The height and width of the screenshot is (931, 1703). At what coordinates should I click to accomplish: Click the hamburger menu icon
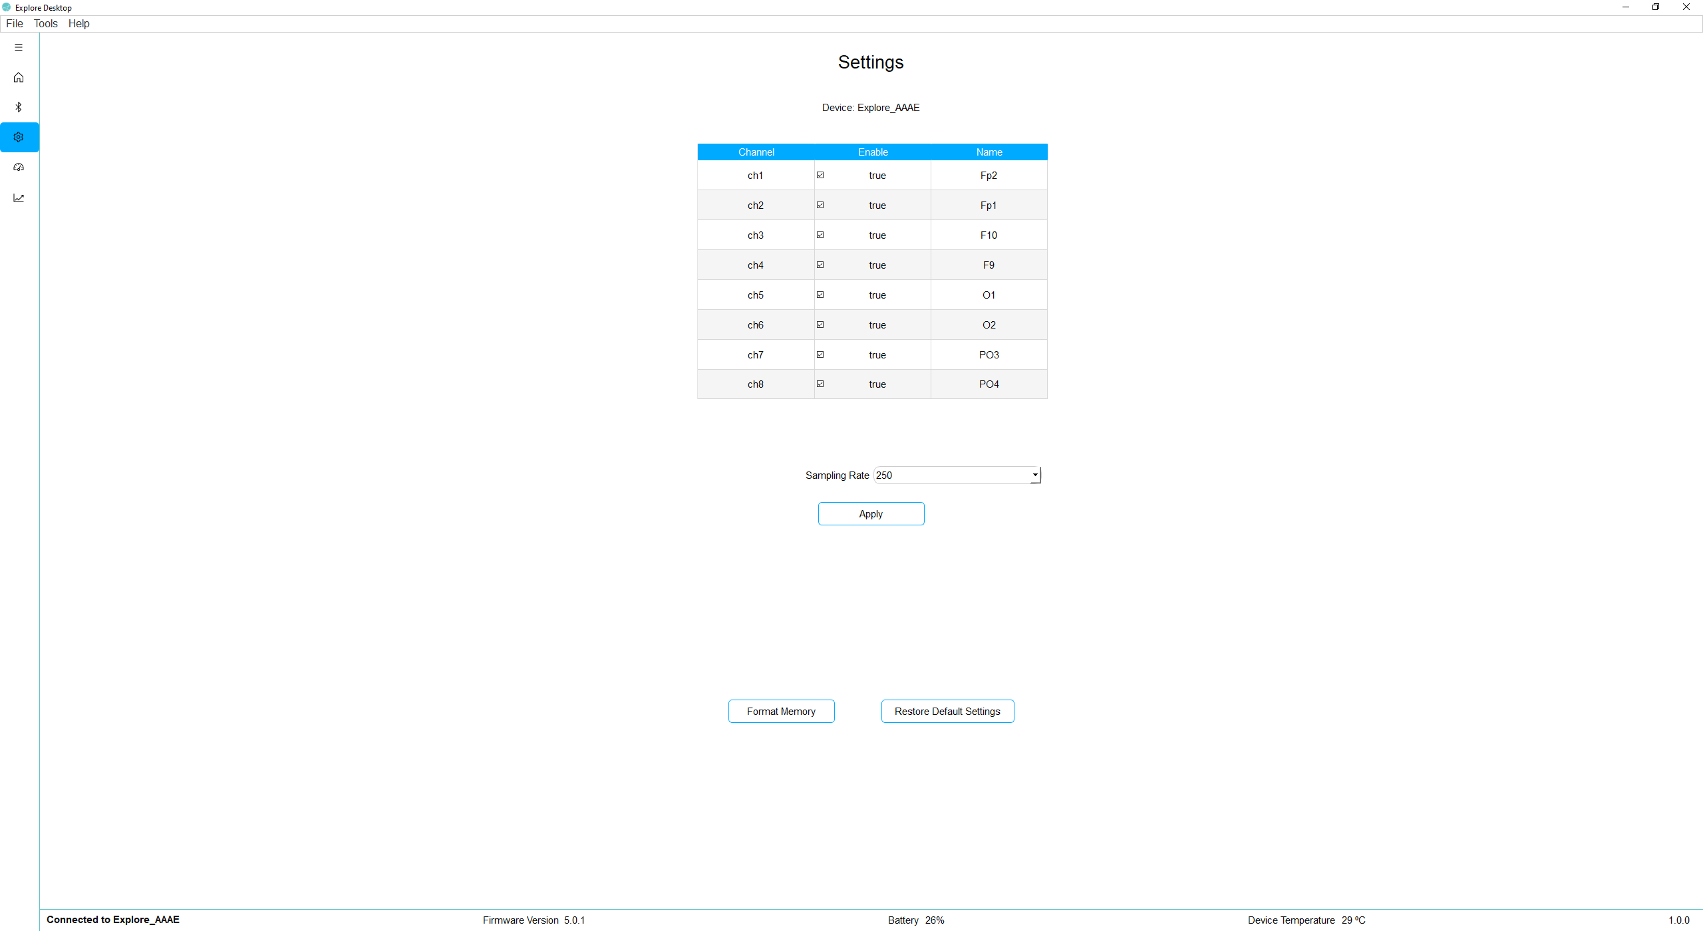tap(19, 47)
